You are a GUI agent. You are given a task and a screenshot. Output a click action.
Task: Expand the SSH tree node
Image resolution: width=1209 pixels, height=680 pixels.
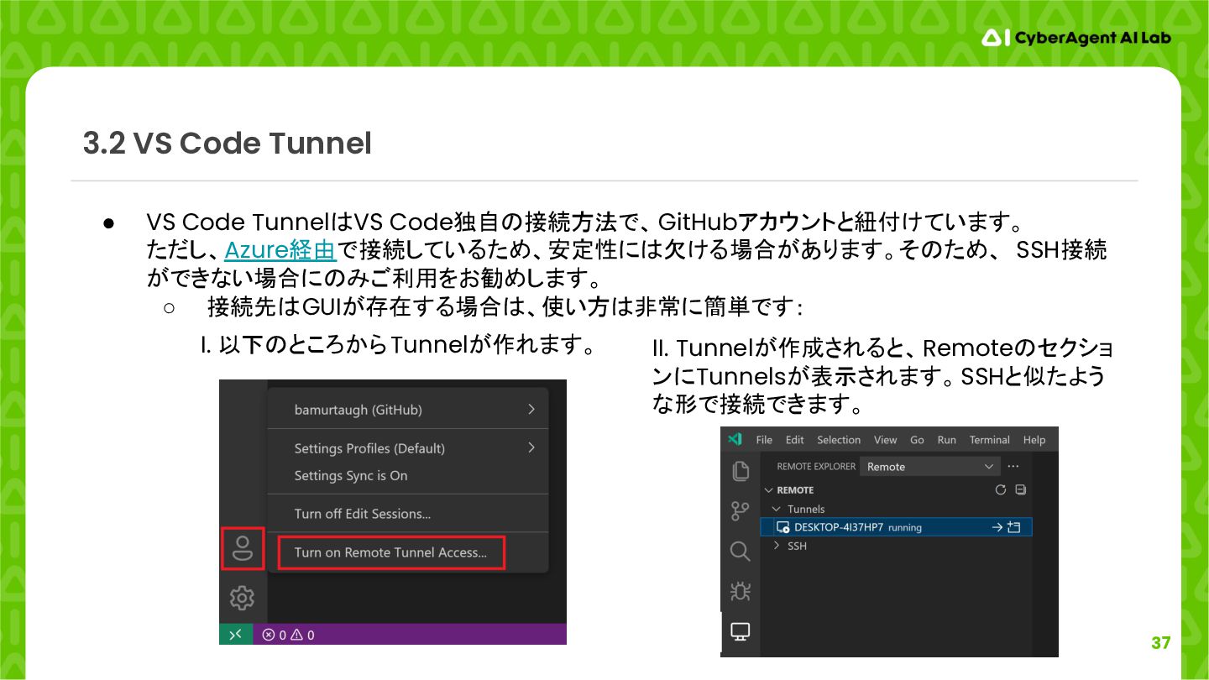776,546
